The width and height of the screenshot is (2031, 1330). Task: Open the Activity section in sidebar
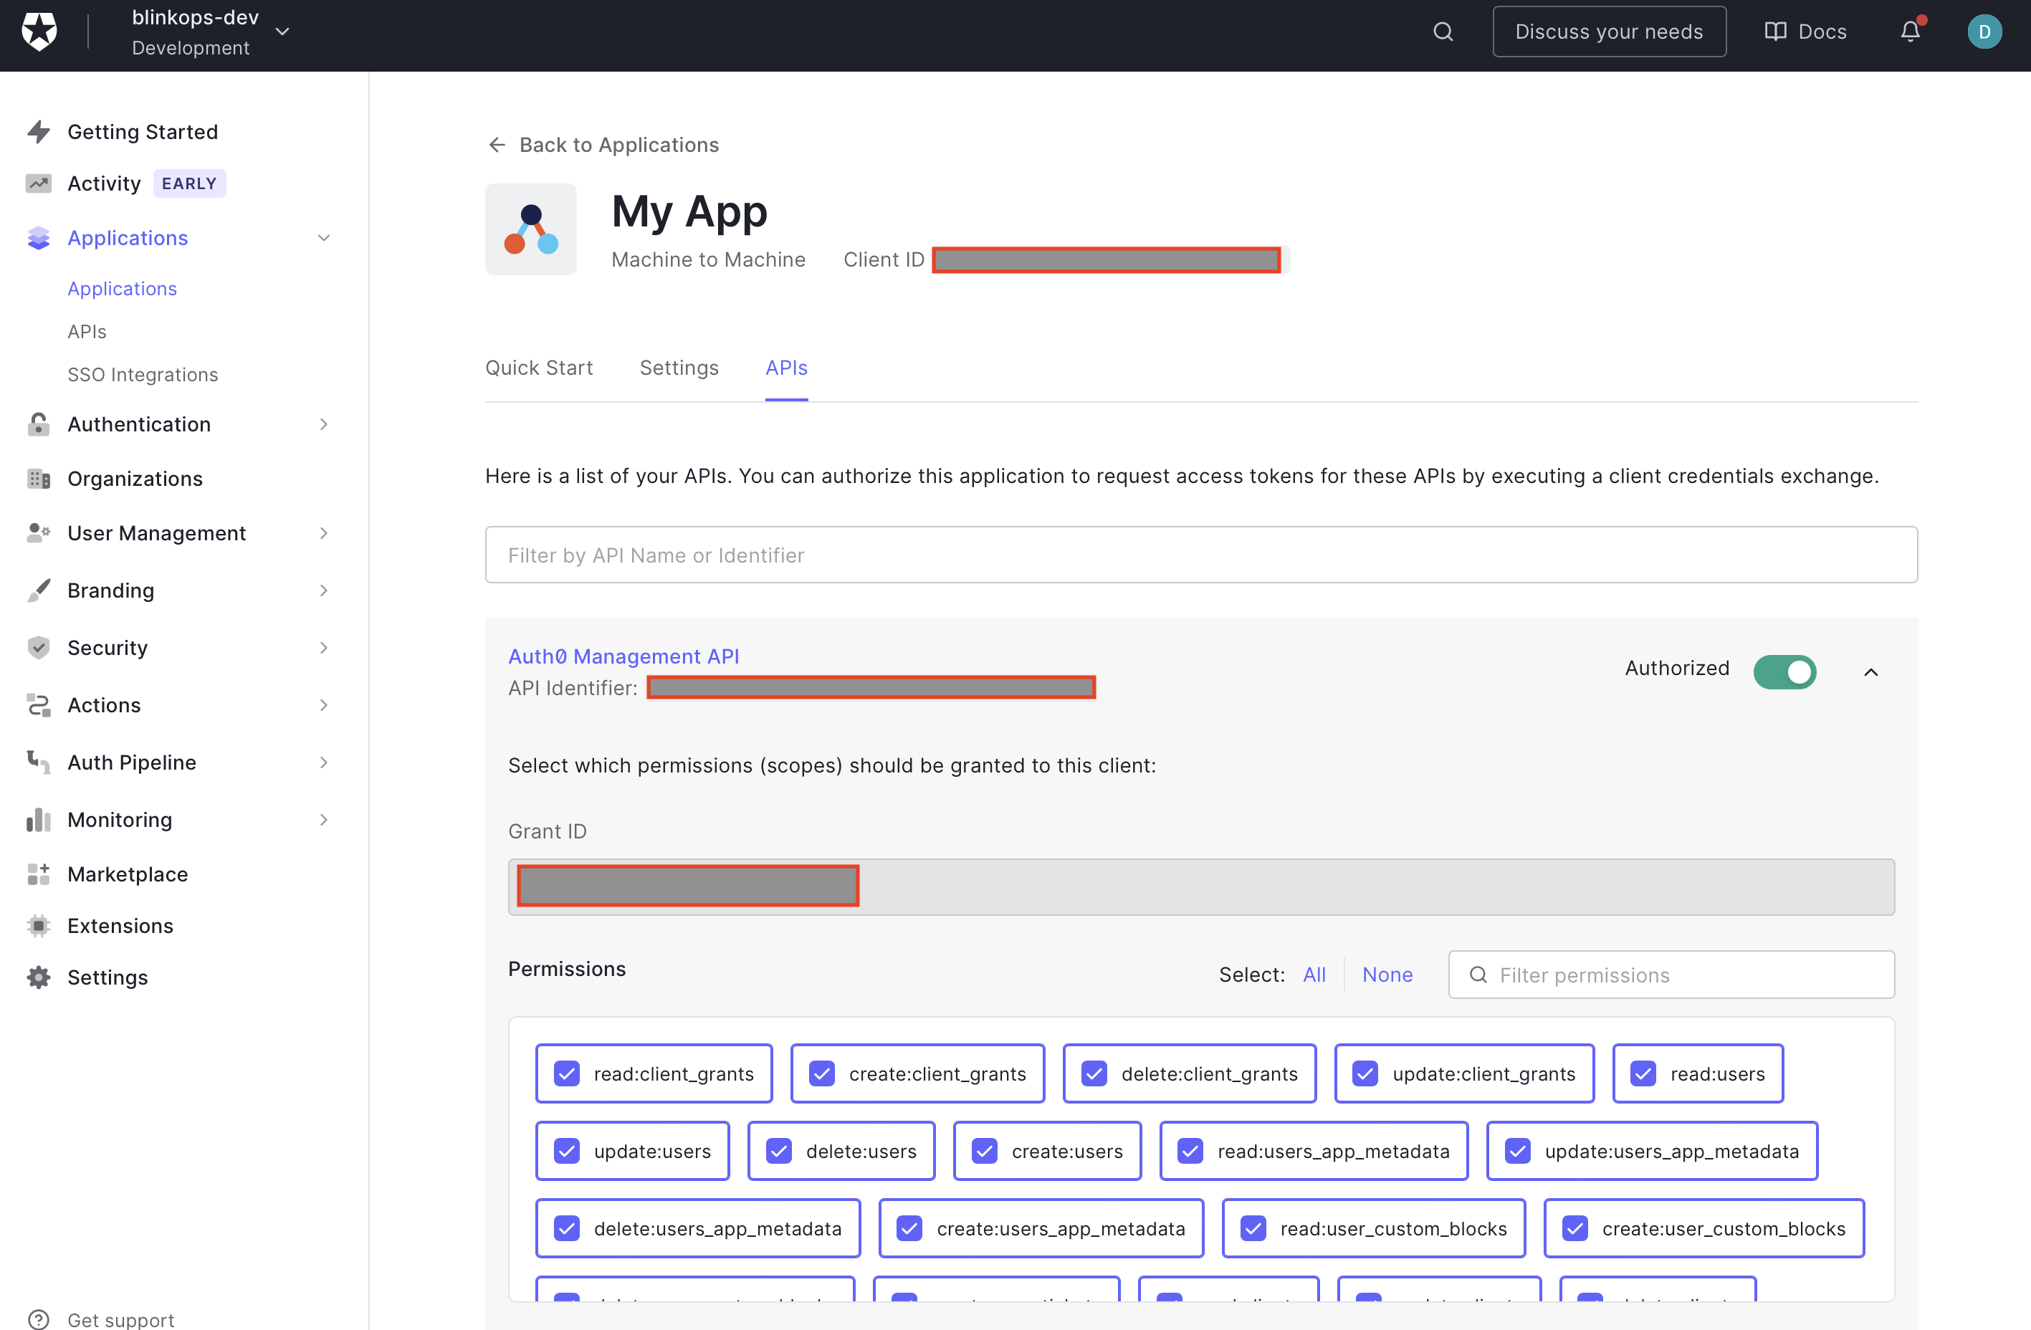click(x=104, y=183)
